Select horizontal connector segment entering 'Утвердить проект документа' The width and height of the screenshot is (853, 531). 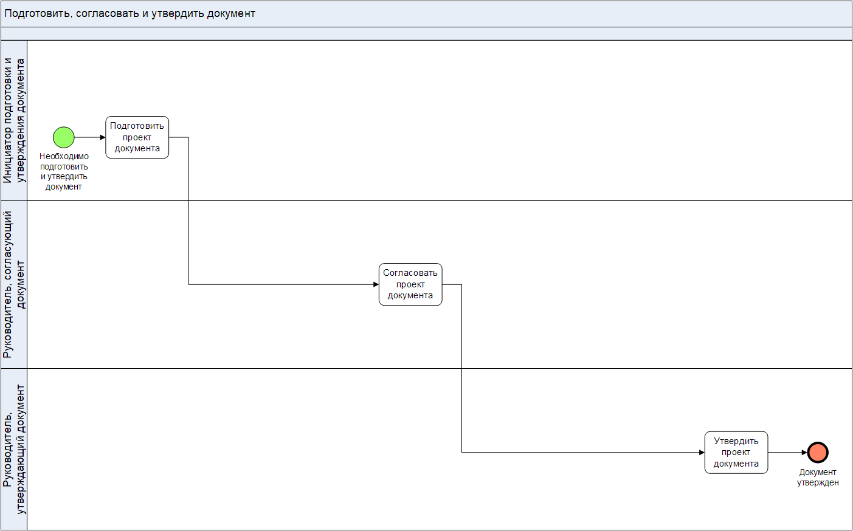[578, 453]
